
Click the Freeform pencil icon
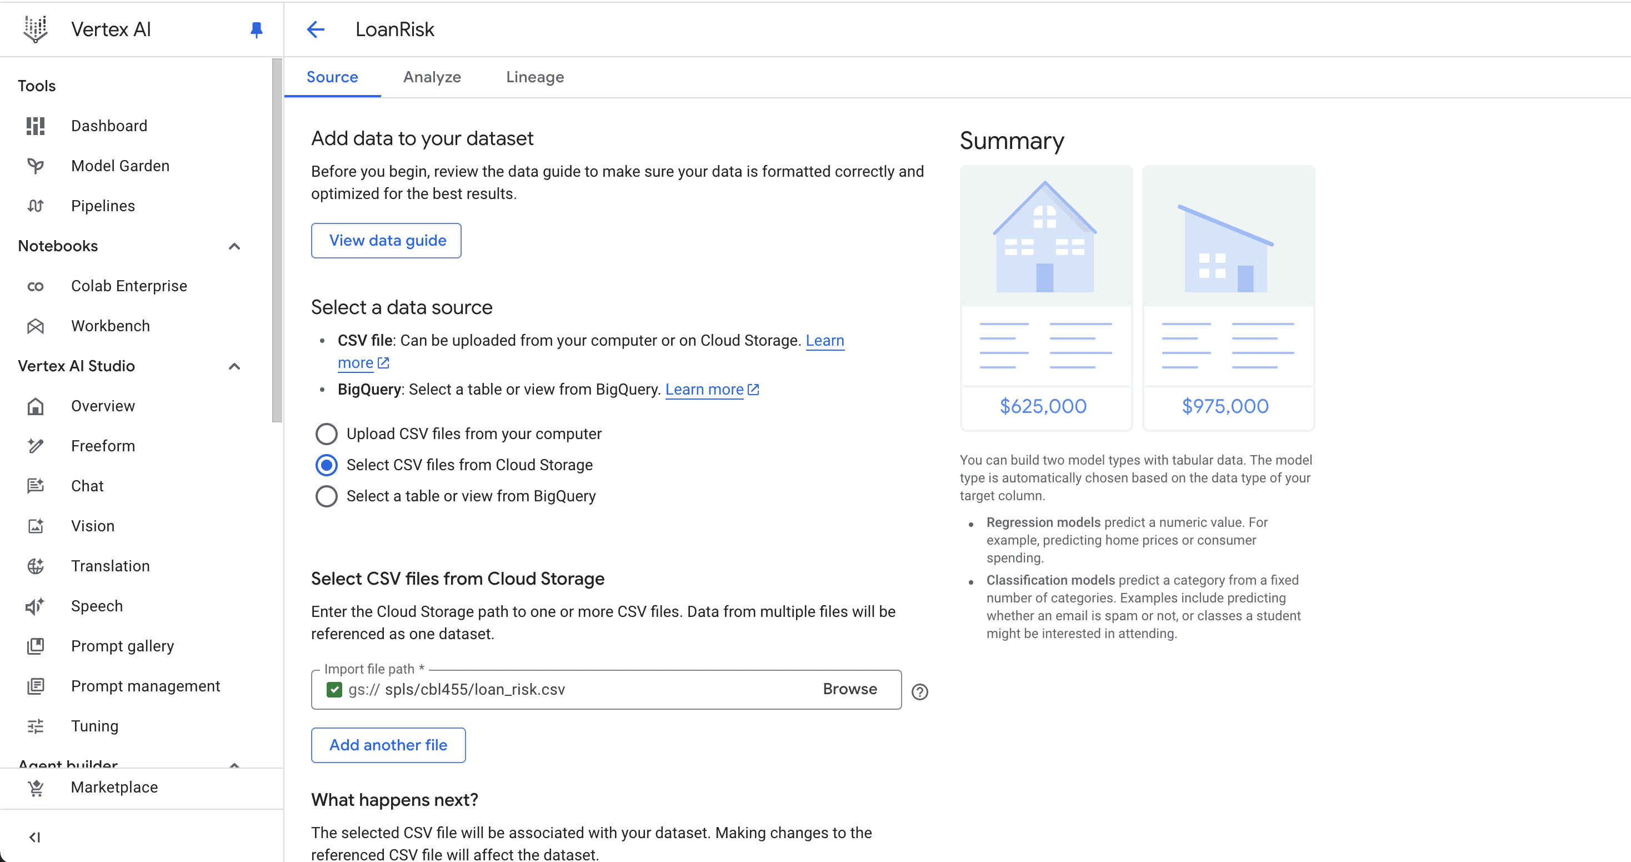point(36,446)
